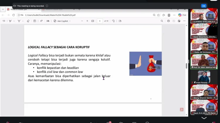Screen dimensions: 220x123
Task: Click page number field showing 9
Action: click(x=100, y=21)
